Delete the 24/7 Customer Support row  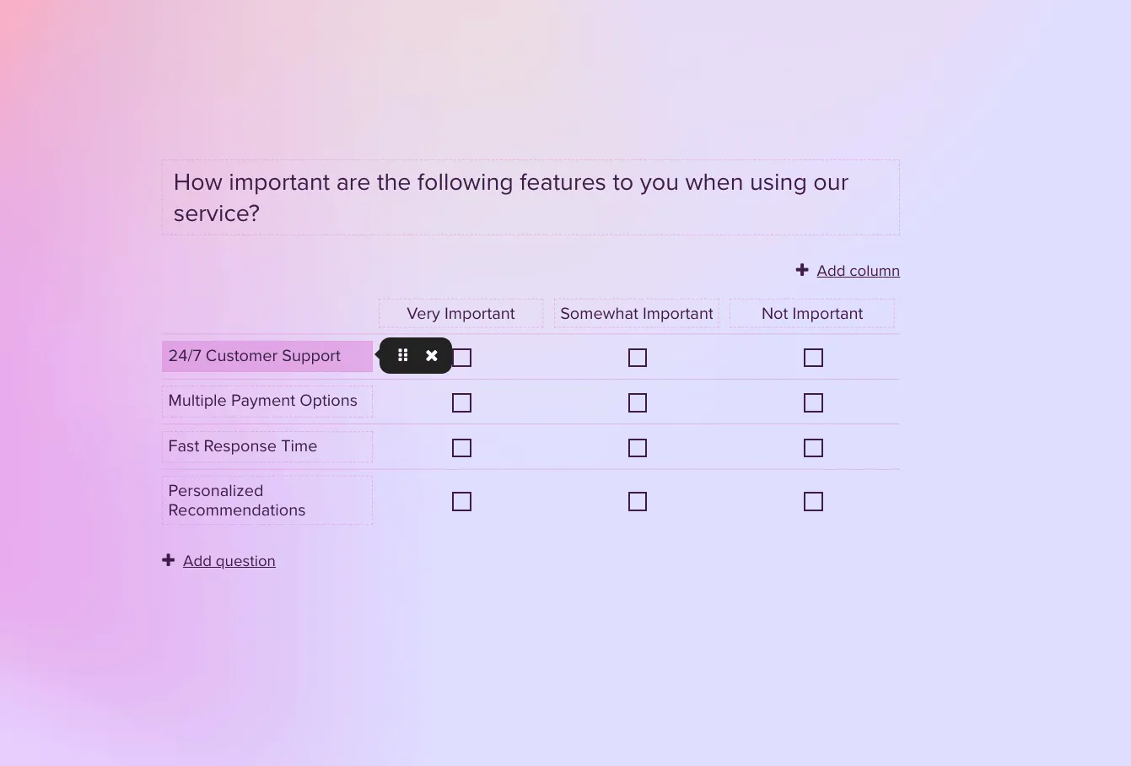(x=432, y=355)
